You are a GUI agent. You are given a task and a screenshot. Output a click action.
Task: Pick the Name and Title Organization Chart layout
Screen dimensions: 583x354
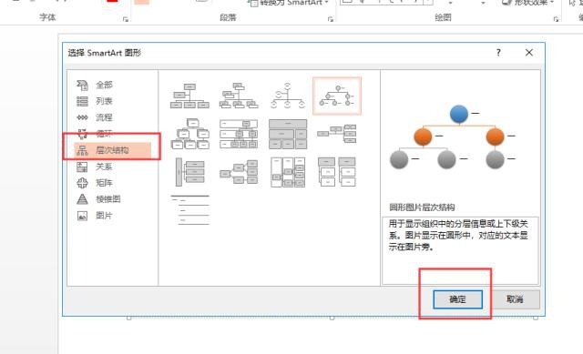click(x=239, y=96)
